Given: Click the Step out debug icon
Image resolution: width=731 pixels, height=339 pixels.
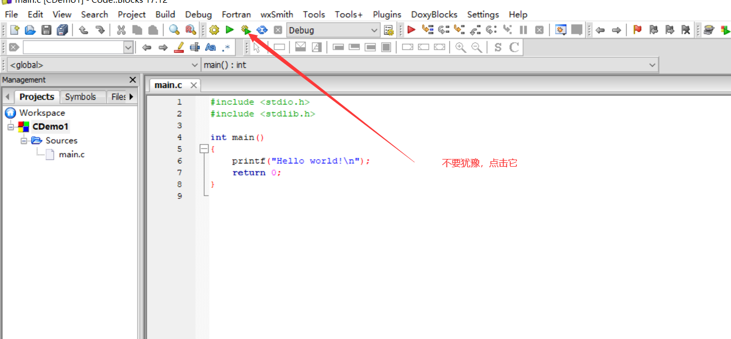Looking at the screenshot, I should tap(475, 30).
